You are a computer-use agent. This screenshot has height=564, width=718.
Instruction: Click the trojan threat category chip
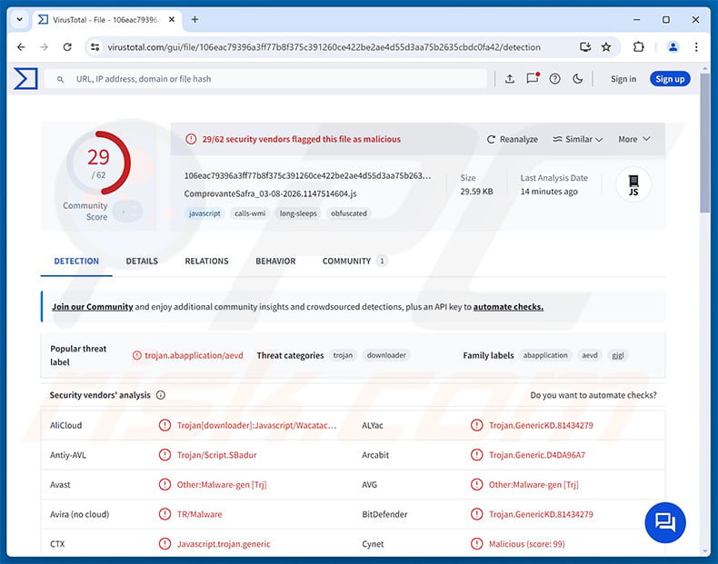[343, 355]
